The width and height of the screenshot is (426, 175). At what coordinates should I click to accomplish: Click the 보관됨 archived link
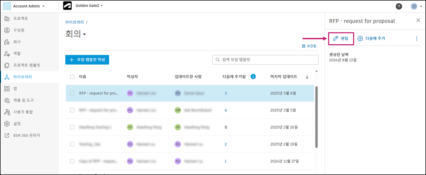[309, 46]
